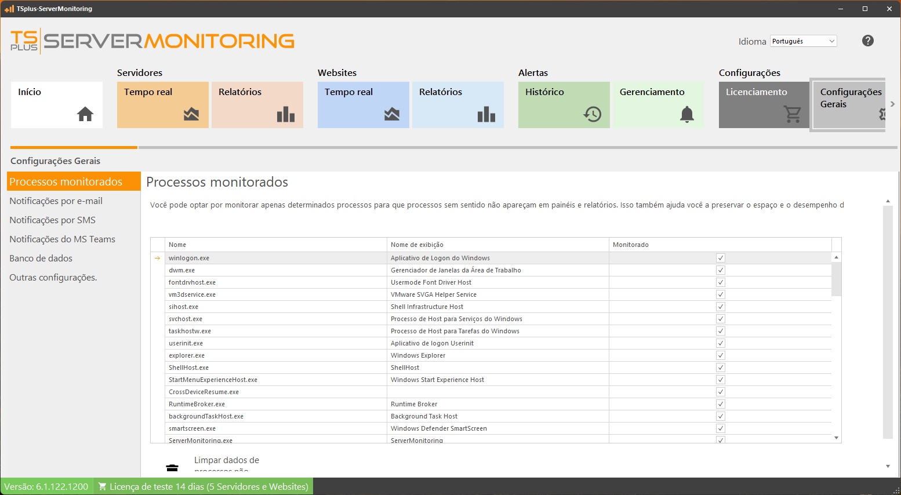Expand tiles with the right chevron arrow

892,104
